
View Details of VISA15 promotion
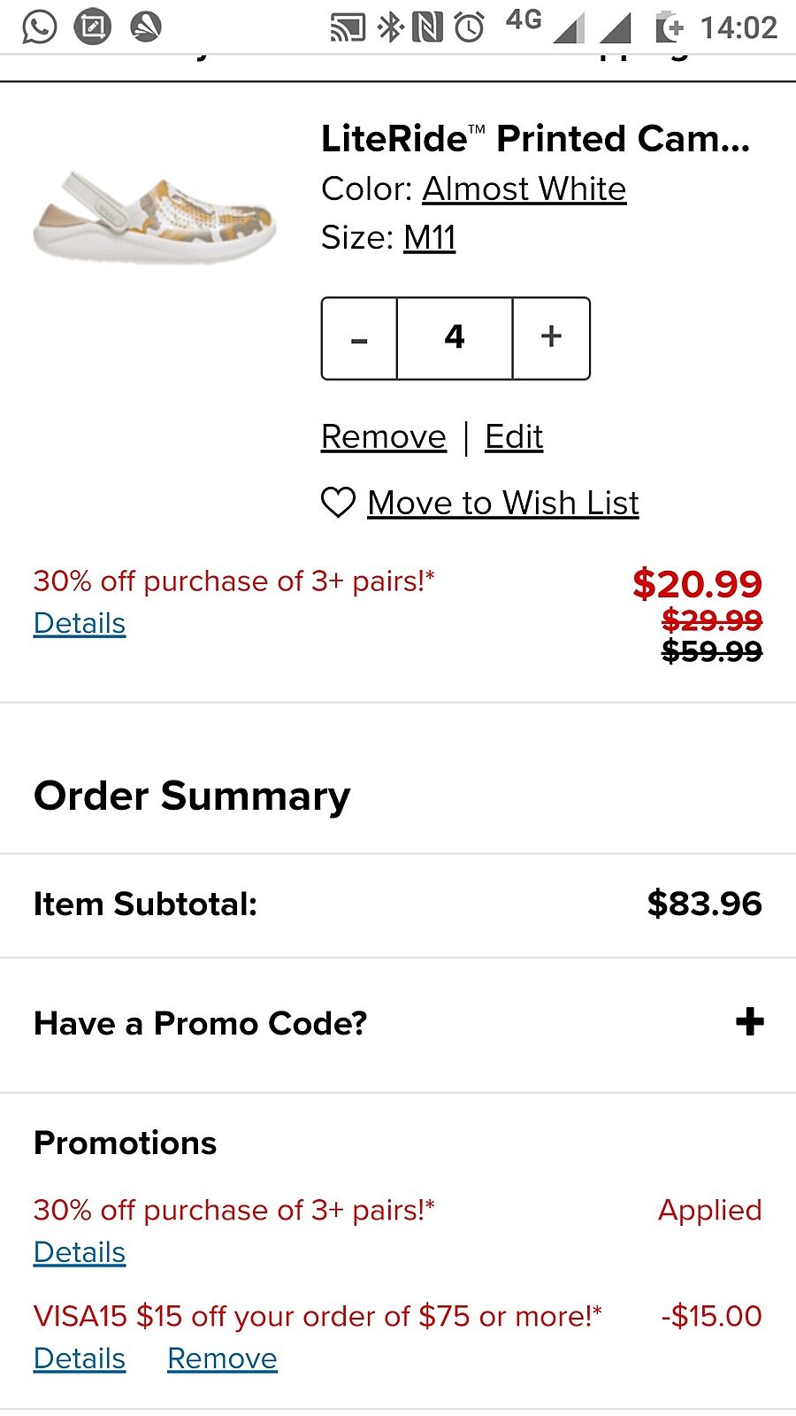(x=80, y=1358)
